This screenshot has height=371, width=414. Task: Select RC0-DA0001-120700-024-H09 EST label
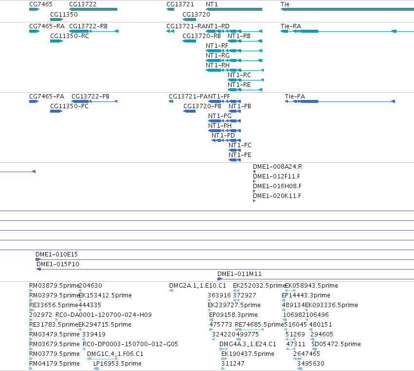point(104,315)
